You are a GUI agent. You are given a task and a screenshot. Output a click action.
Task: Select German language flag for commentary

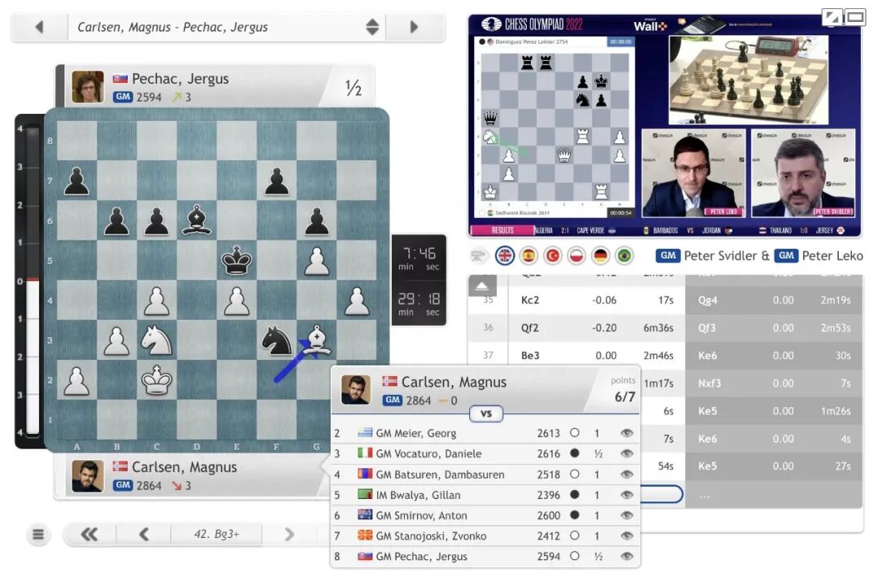600,256
